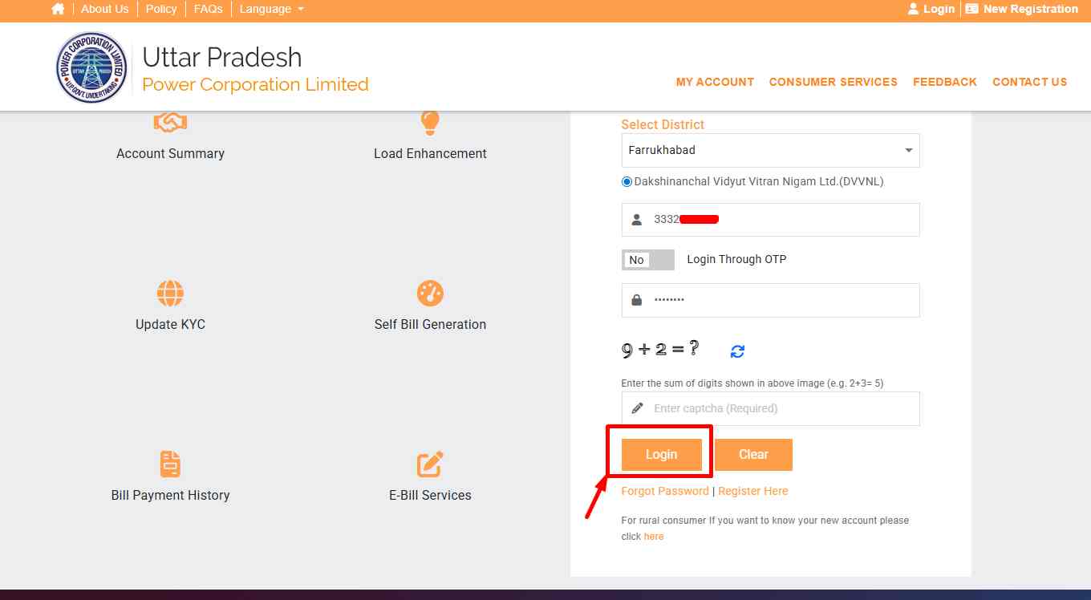Click the Self Bill Generation gauge icon
The height and width of the screenshot is (600, 1091).
pyautogui.click(x=430, y=294)
